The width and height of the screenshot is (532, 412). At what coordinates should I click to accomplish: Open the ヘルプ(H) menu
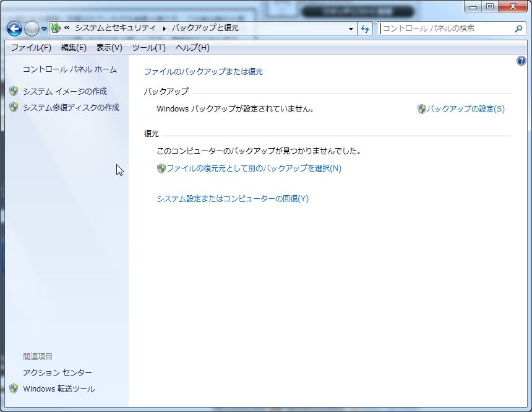pyautogui.click(x=192, y=48)
